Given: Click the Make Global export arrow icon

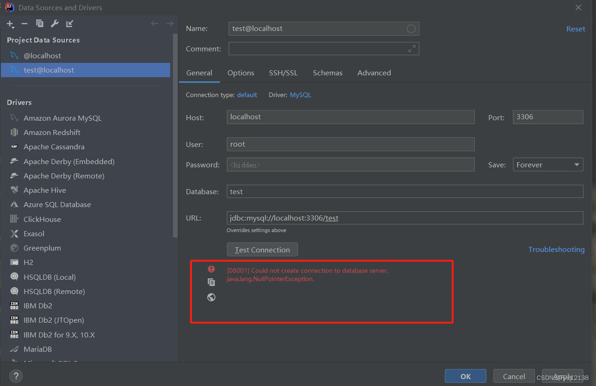Looking at the screenshot, I should point(69,24).
